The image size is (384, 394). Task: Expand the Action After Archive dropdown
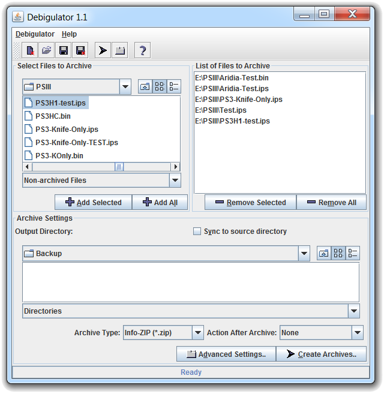pyautogui.click(x=358, y=333)
